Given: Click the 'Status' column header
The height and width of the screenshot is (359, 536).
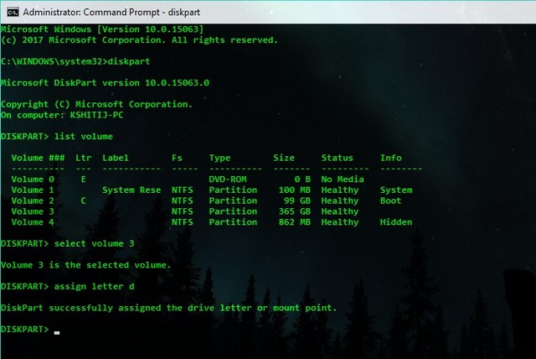Looking at the screenshot, I should coord(337,158).
